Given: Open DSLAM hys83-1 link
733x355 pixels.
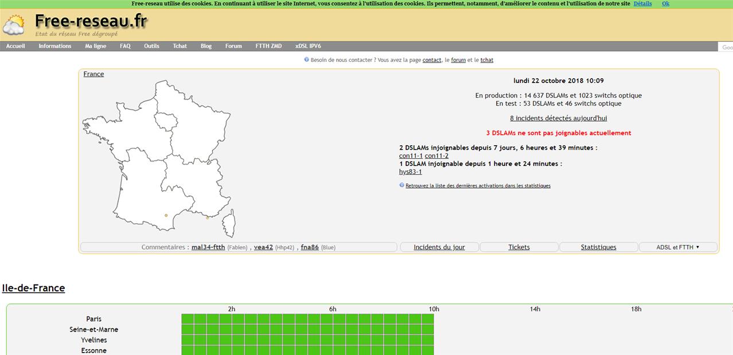Looking at the screenshot, I should point(410,172).
